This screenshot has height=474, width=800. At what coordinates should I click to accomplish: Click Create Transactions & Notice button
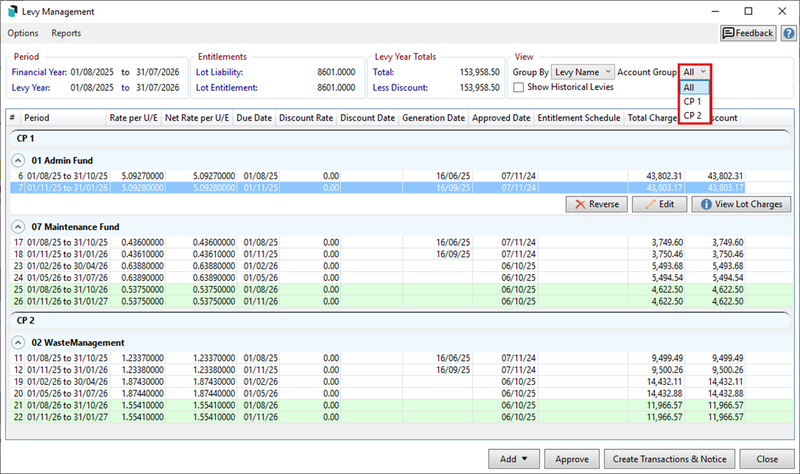point(670,459)
